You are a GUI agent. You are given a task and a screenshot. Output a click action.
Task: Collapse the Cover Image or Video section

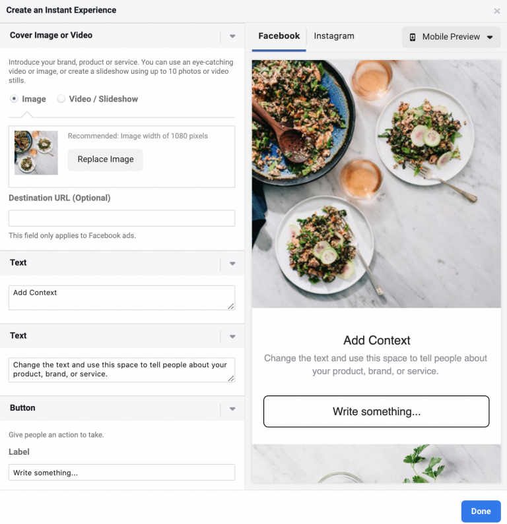[x=232, y=36]
